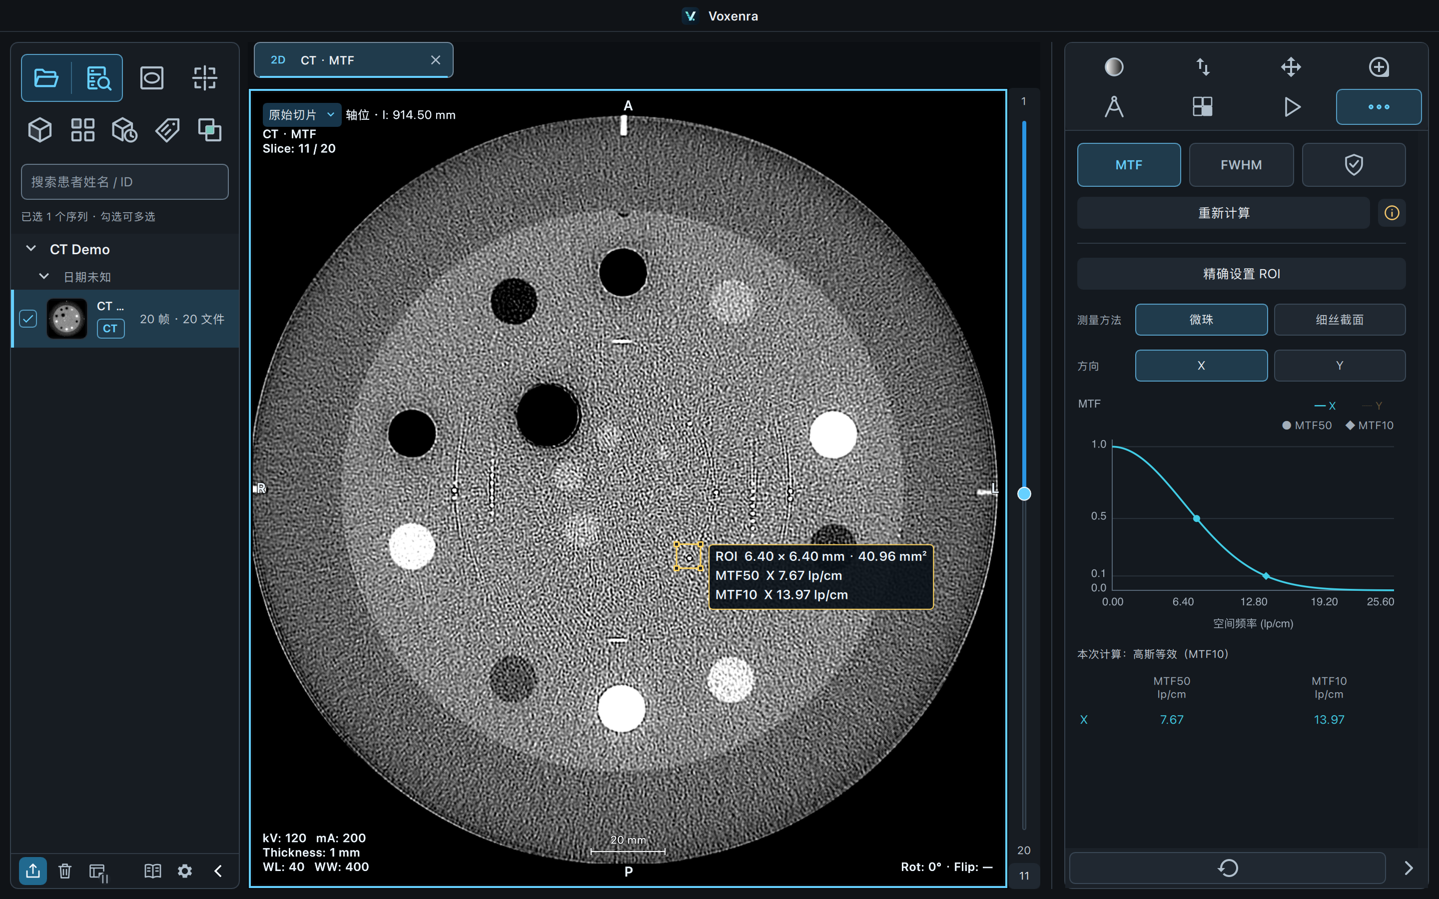Click the 重新计算 recalculate button

point(1223,213)
